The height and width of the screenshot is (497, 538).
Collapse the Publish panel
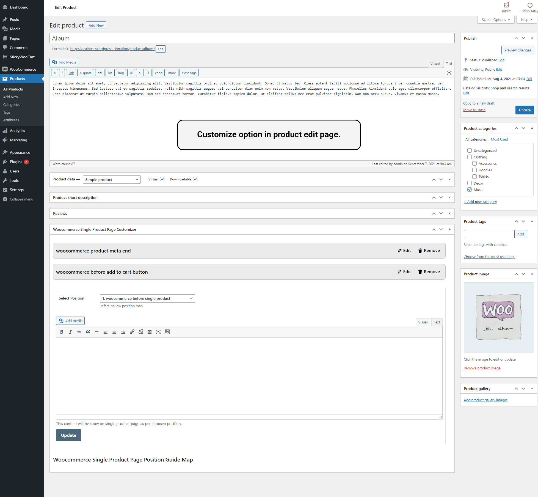[x=532, y=38]
